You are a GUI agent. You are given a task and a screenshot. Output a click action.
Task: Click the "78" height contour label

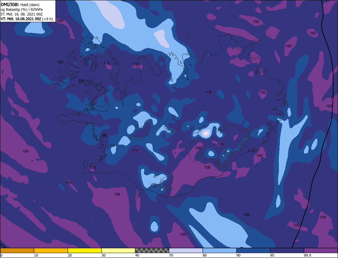[x=333, y=98]
